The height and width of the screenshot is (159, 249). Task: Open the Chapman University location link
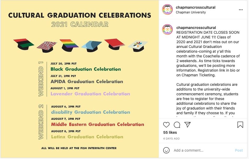(191, 12)
